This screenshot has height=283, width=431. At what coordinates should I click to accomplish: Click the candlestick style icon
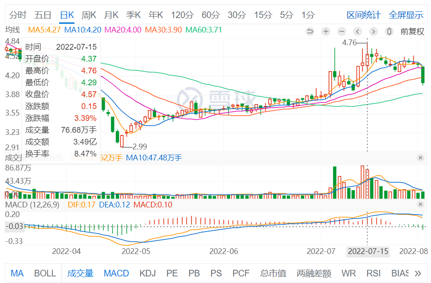pyautogui.click(x=389, y=31)
